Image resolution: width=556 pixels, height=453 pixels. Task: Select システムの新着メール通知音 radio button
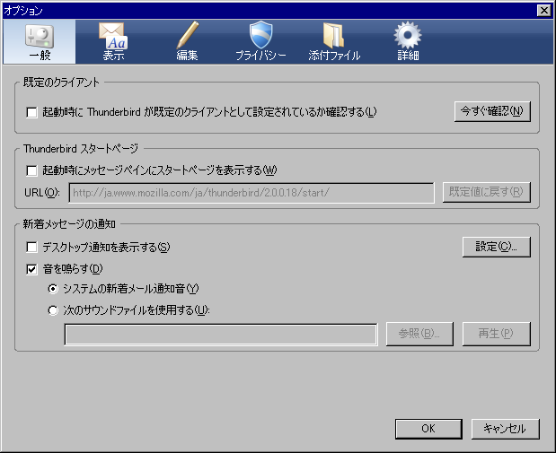(x=53, y=289)
